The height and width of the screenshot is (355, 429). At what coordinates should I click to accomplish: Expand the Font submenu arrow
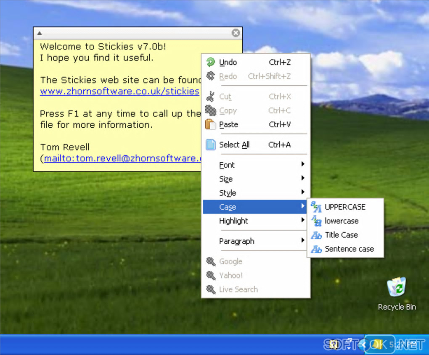click(x=302, y=164)
